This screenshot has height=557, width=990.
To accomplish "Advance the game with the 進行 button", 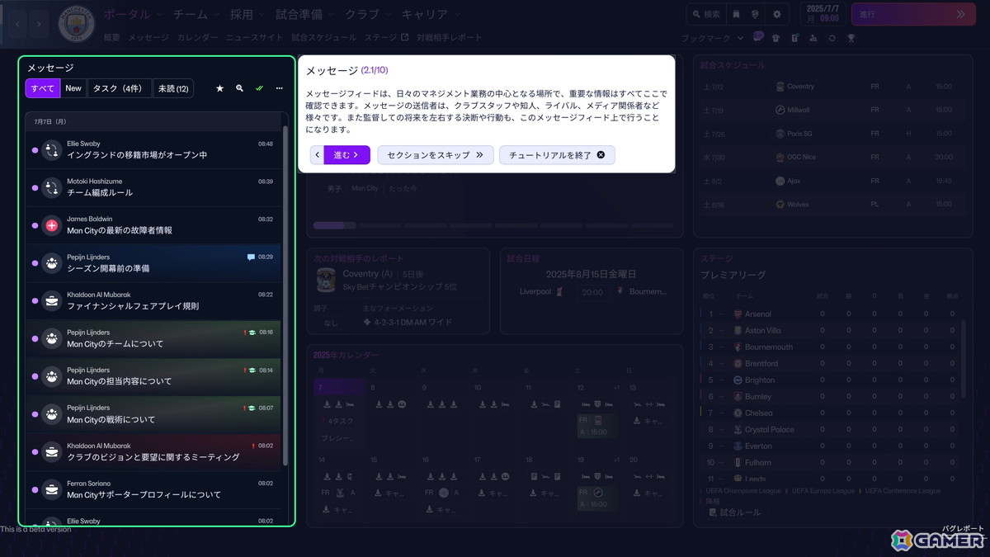I will 912,14.
